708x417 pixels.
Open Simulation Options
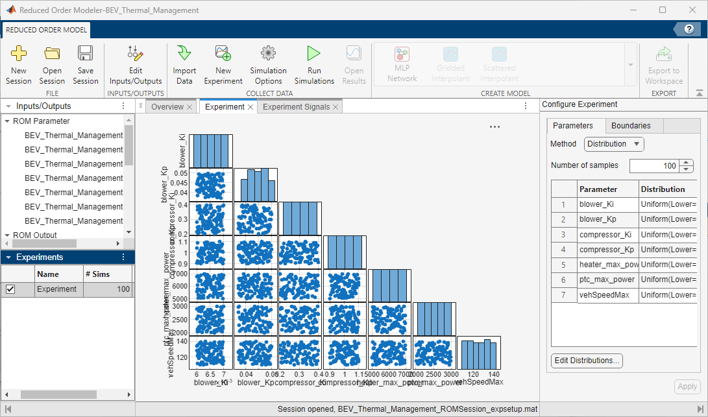coord(268,63)
